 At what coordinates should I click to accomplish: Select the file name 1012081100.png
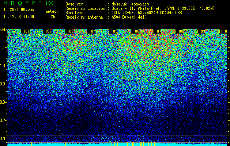coord(19,10)
